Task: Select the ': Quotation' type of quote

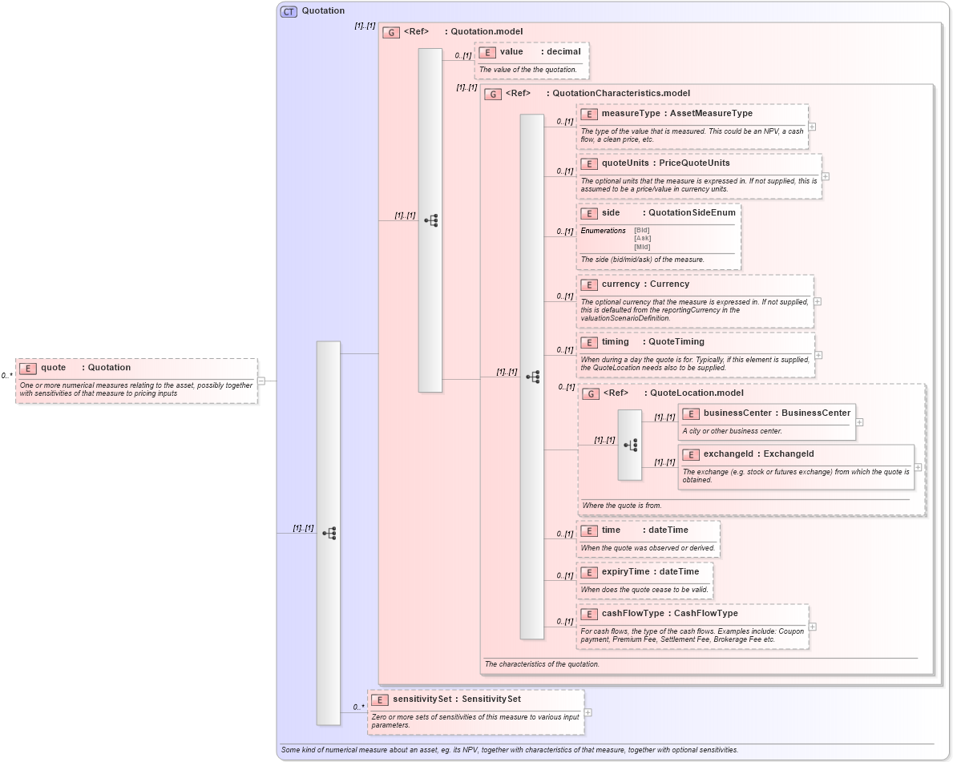Action: click(107, 368)
